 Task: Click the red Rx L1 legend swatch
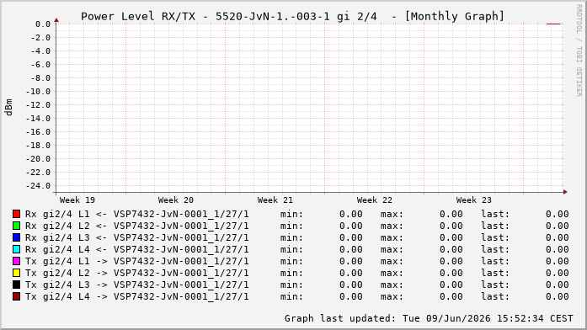(16, 214)
